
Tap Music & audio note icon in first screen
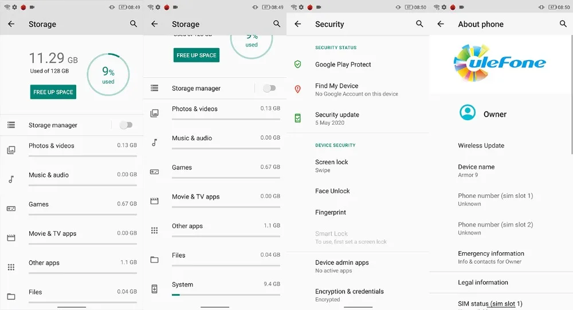click(11, 179)
